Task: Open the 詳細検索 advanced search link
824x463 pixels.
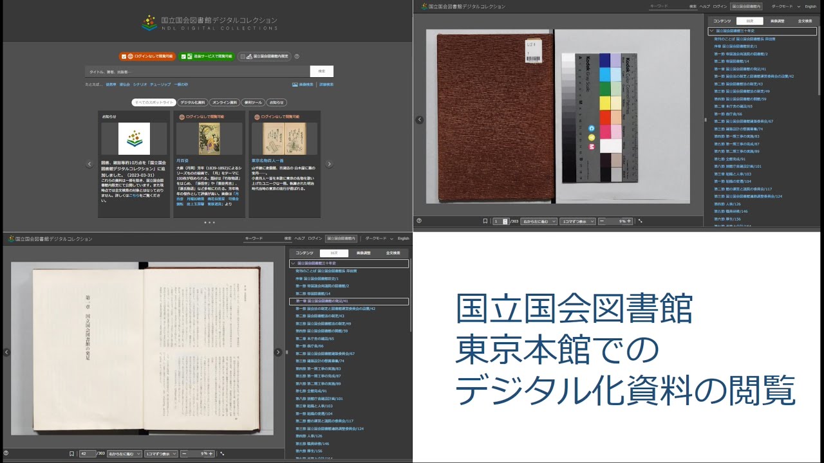Action: [326, 84]
